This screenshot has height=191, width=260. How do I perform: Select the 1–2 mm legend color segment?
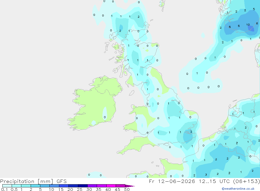[26, 186]
